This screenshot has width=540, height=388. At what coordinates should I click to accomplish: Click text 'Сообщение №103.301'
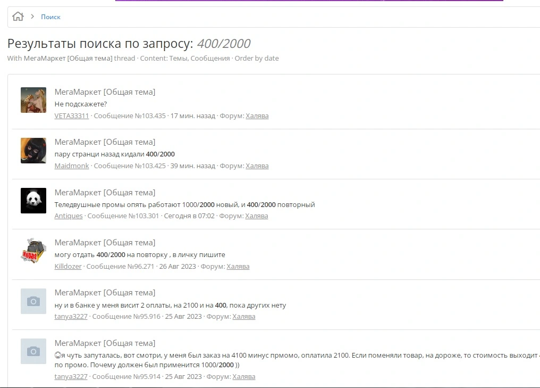click(x=123, y=216)
